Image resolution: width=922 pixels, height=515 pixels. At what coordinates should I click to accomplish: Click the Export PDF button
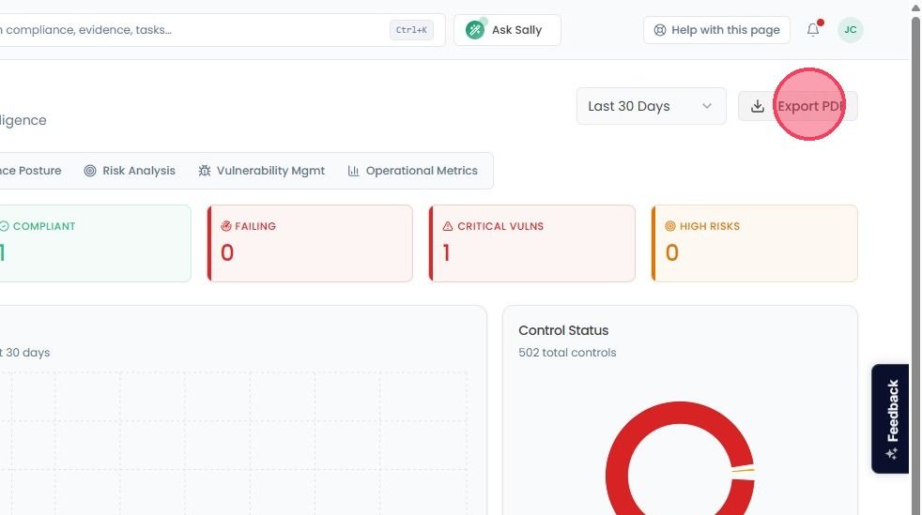[x=797, y=106]
